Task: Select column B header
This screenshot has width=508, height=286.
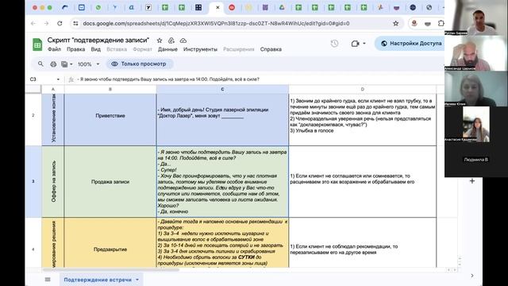Action: [x=110, y=89]
